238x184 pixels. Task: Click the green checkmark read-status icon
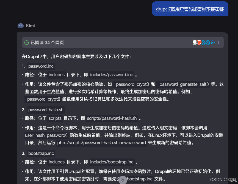click(x=27, y=43)
